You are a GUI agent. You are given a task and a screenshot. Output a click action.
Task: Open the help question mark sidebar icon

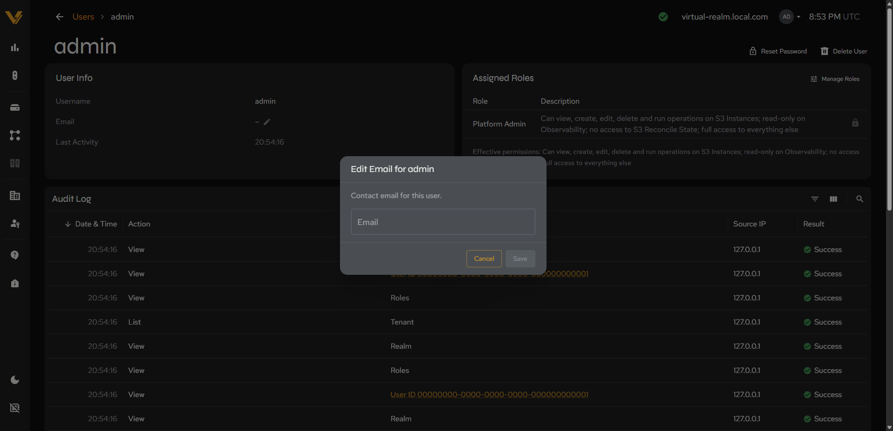pyautogui.click(x=15, y=255)
